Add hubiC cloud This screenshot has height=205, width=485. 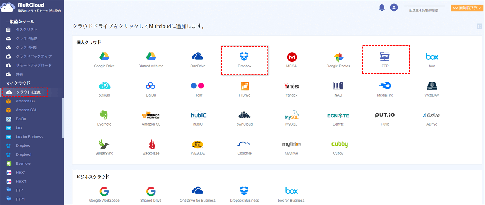[x=198, y=118]
